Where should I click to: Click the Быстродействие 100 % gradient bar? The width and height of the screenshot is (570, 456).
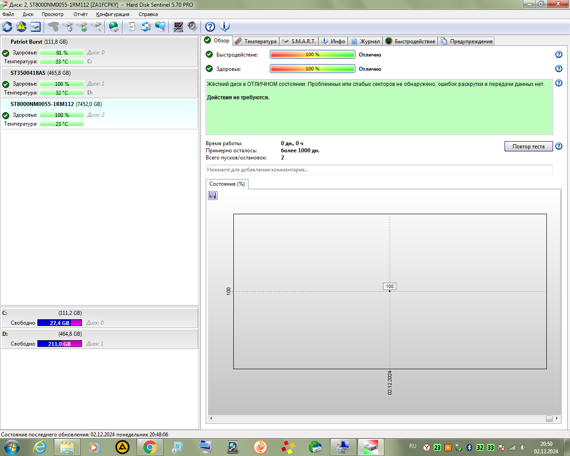click(x=313, y=54)
